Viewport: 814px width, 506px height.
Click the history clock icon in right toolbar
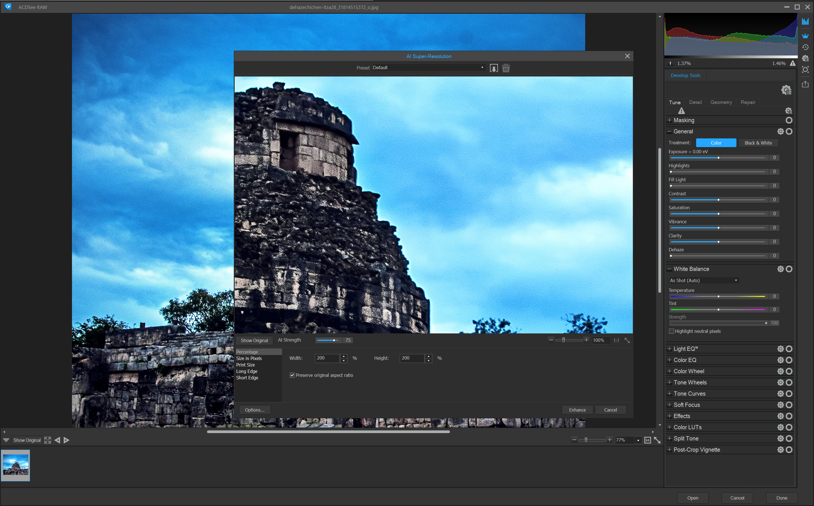pyautogui.click(x=806, y=47)
